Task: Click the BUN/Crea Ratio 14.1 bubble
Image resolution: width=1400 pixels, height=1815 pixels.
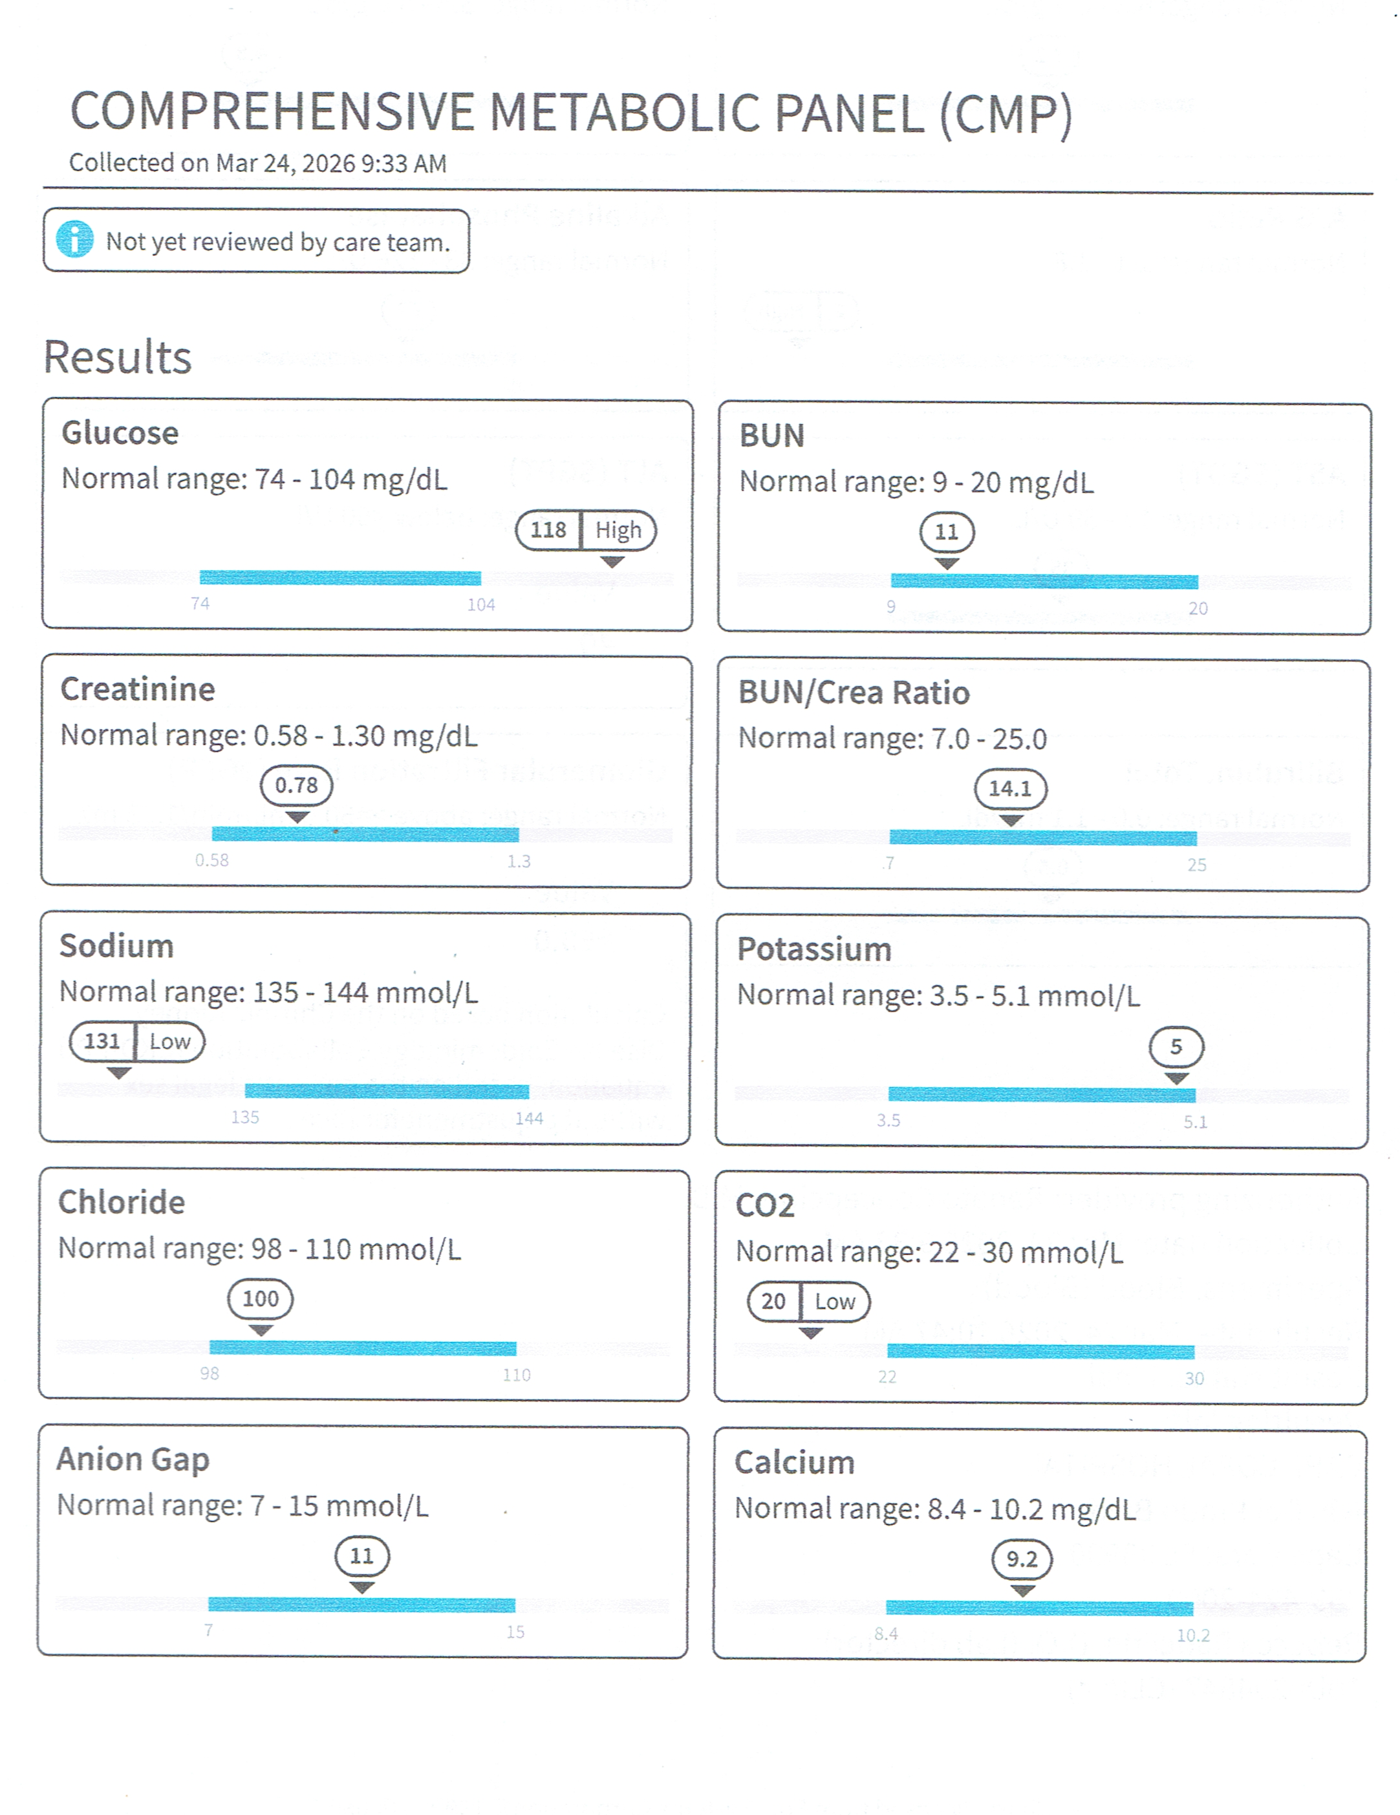Action: pyautogui.click(x=1010, y=789)
